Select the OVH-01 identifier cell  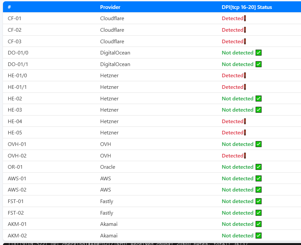coord(17,144)
